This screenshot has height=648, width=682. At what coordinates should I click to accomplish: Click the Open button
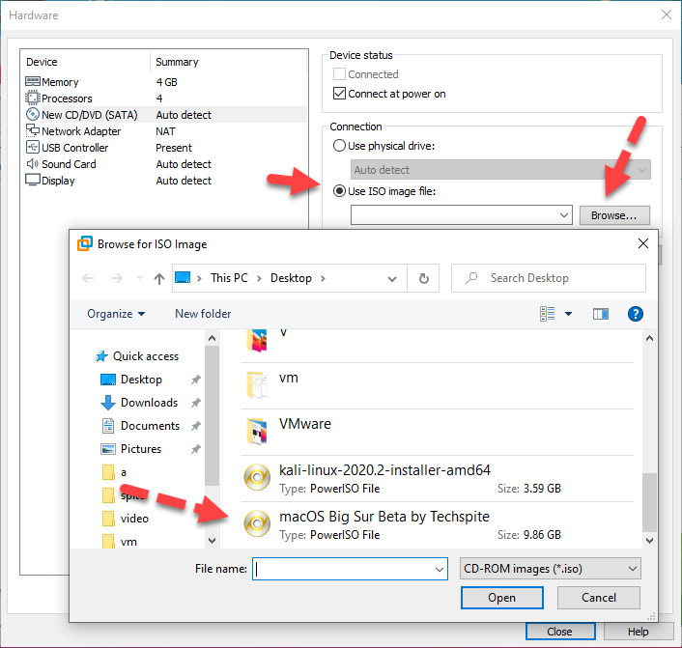click(x=501, y=598)
